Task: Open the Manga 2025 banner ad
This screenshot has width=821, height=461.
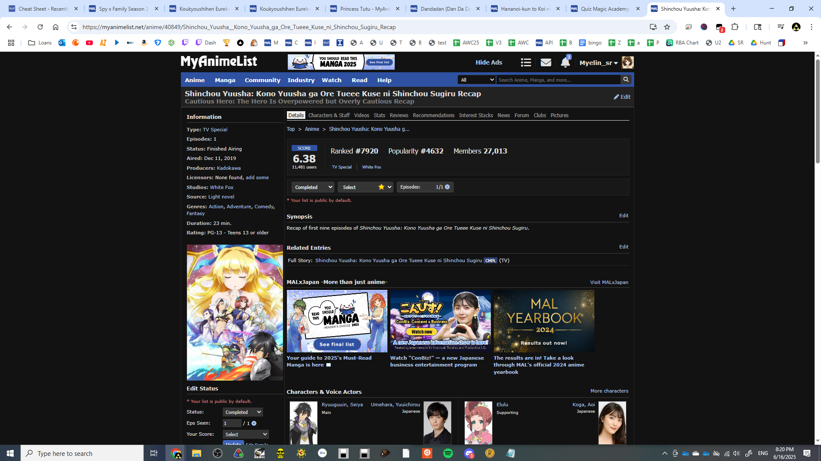Action: point(341,62)
